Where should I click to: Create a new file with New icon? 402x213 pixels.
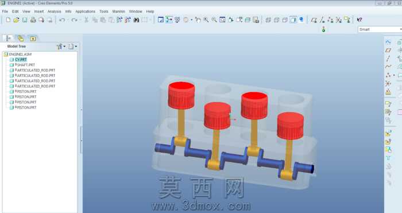[x=8, y=20]
